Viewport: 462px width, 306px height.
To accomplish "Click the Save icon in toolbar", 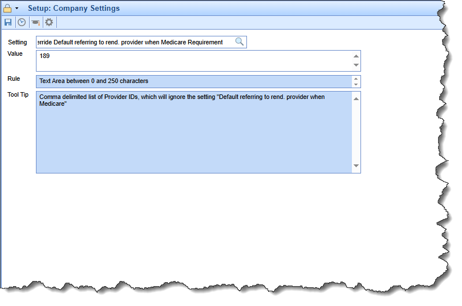I will pyautogui.click(x=8, y=22).
